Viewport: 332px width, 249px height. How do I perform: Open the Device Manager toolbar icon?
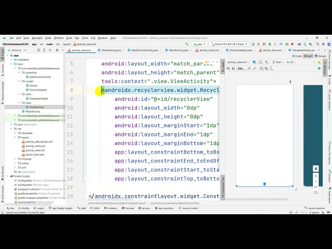(x=305, y=44)
